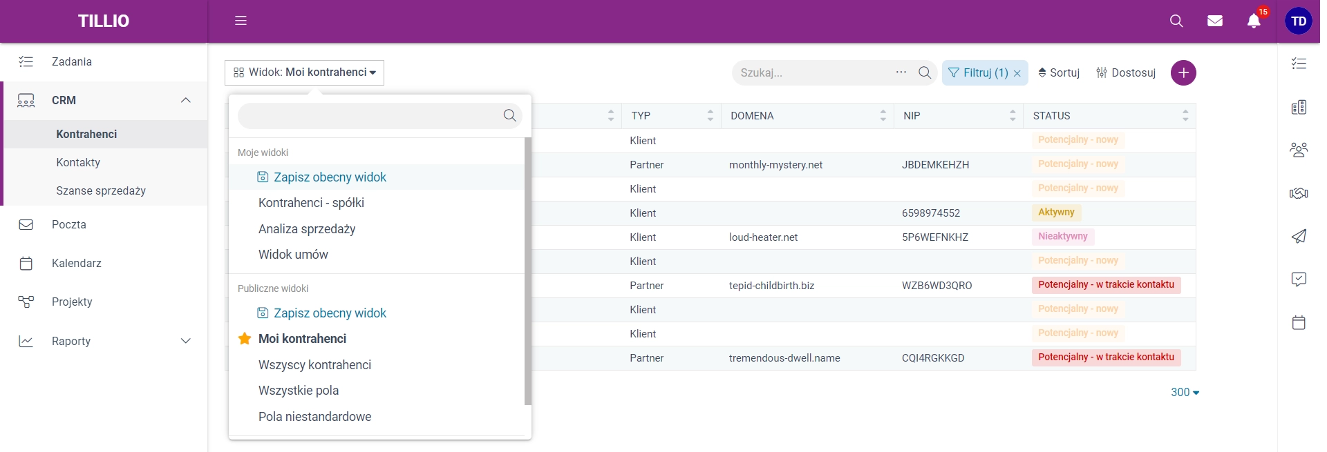Toggle the Widok: Moi kontrahenci dropdown

coord(304,72)
